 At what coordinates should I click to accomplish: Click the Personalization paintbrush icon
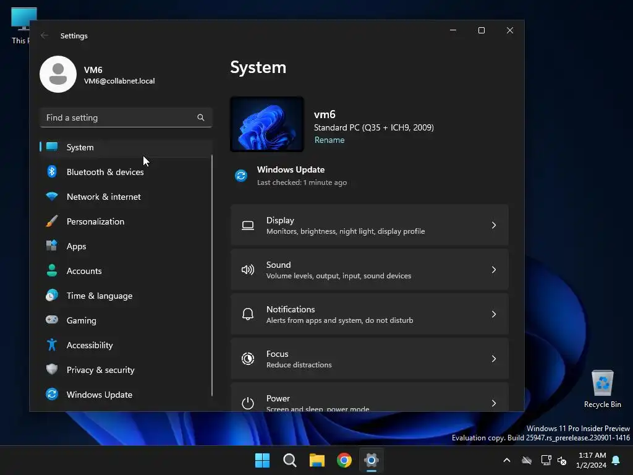pyautogui.click(x=52, y=221)
